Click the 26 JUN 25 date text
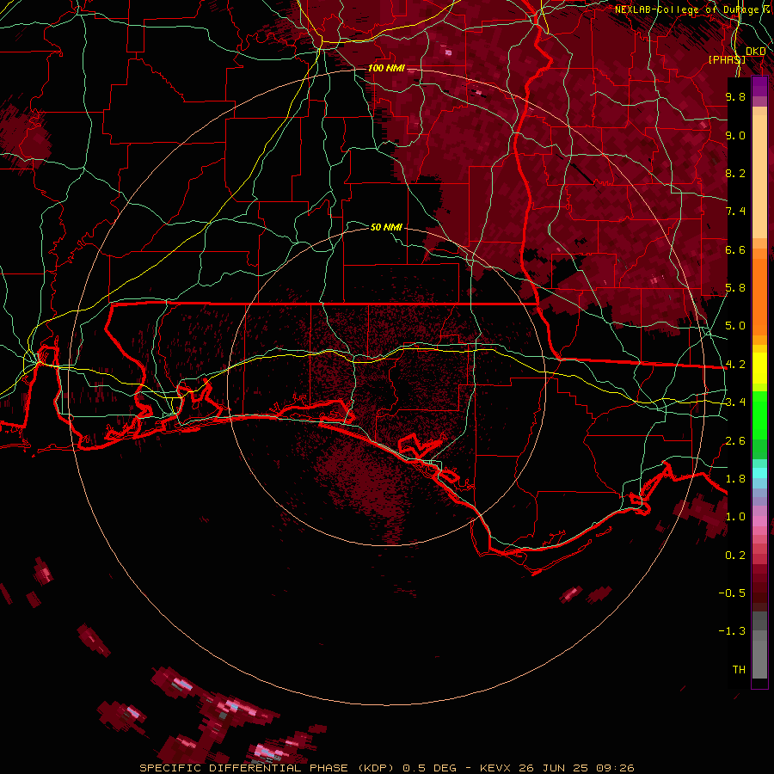774x774 pixels. pyautogui.click(x=554, y=768)
